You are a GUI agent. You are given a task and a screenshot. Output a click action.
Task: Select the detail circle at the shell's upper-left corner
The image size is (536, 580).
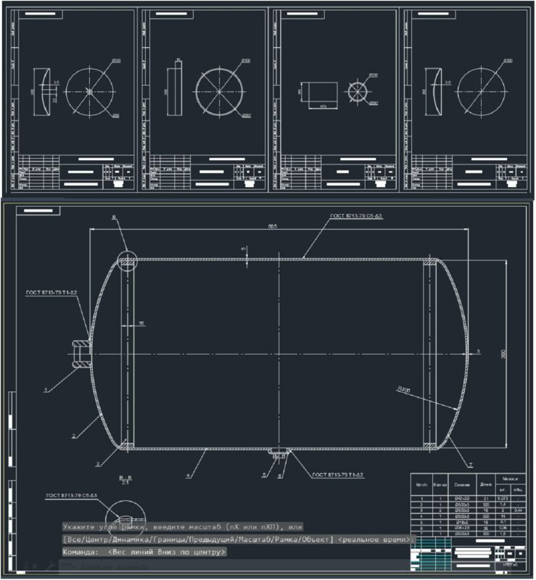[x=127, y=261]
